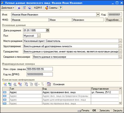Click the Имя field with Иванов Иван Иванович
This screenshot has height=113, width=124.
pyautogui.click(x=54, y=15)
